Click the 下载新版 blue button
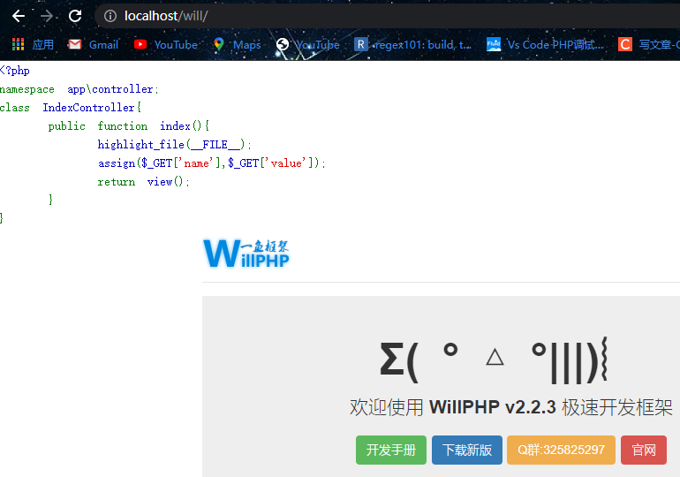This screenshot has height=477, width=680. click(466, 450)
